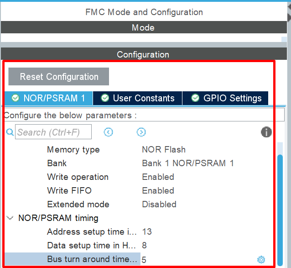Click the information icon
The height and width of the screenshot is (268, 291).
click(x=266, y=132)
